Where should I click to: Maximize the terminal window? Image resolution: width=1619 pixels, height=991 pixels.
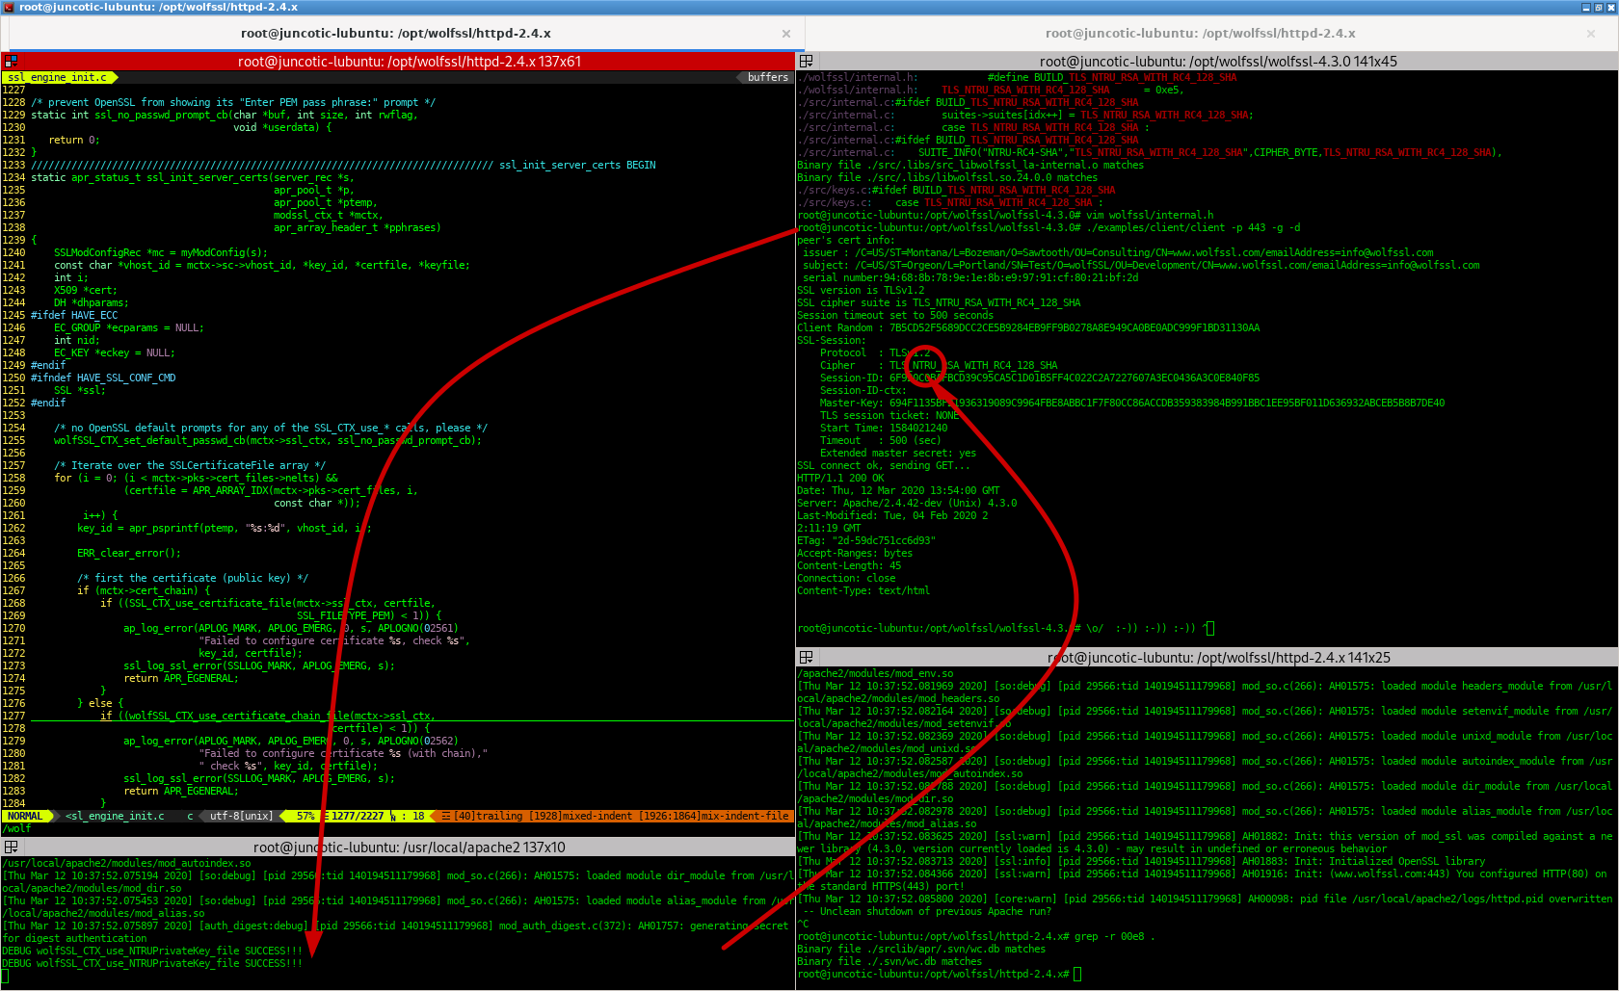click(x=1599, y=7)
